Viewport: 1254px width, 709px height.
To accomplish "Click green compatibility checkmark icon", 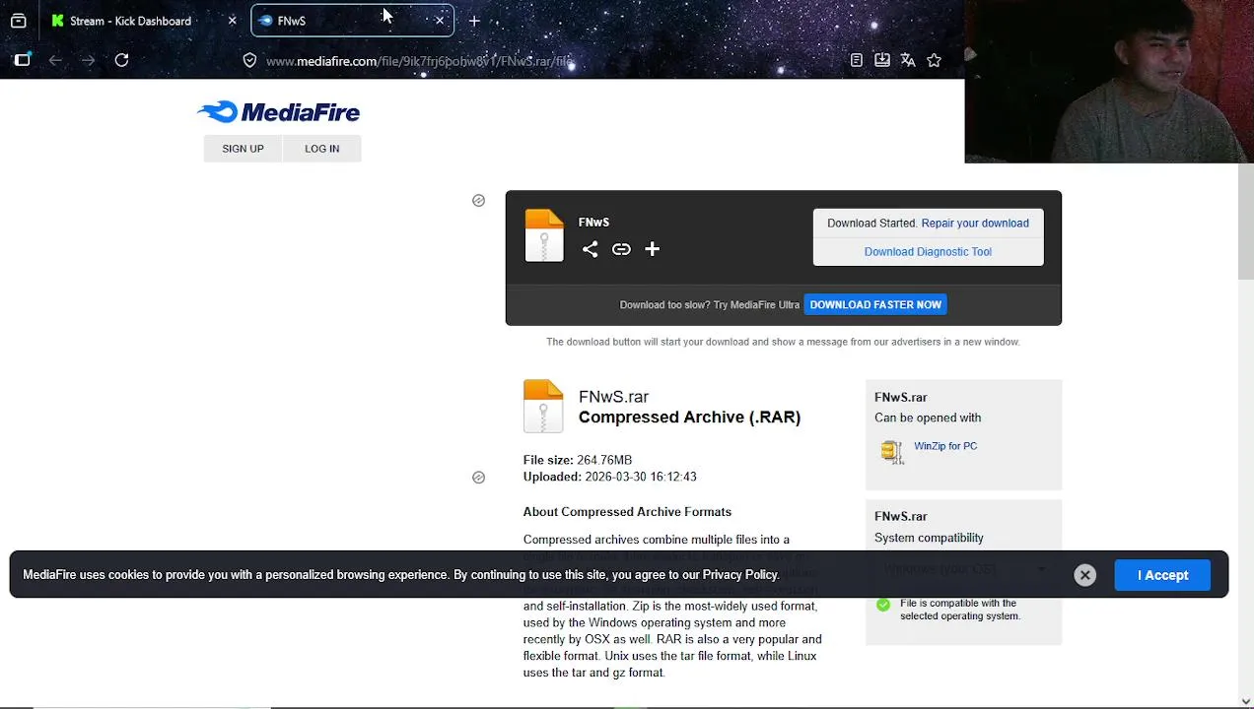I will coord(883,605).
